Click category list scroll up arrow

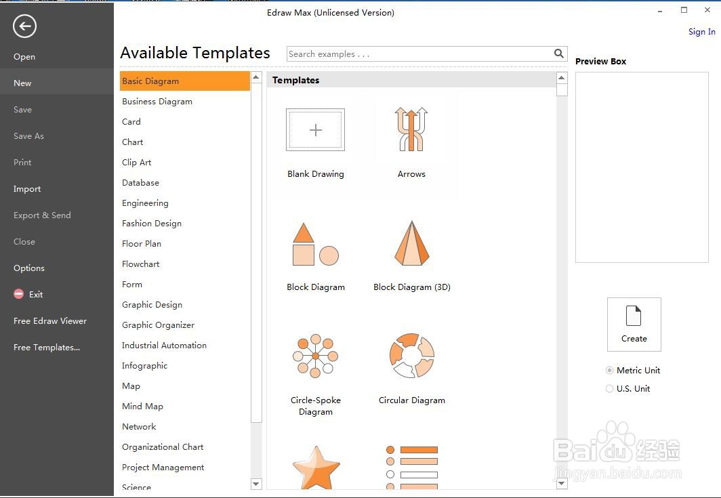(256, 77)
